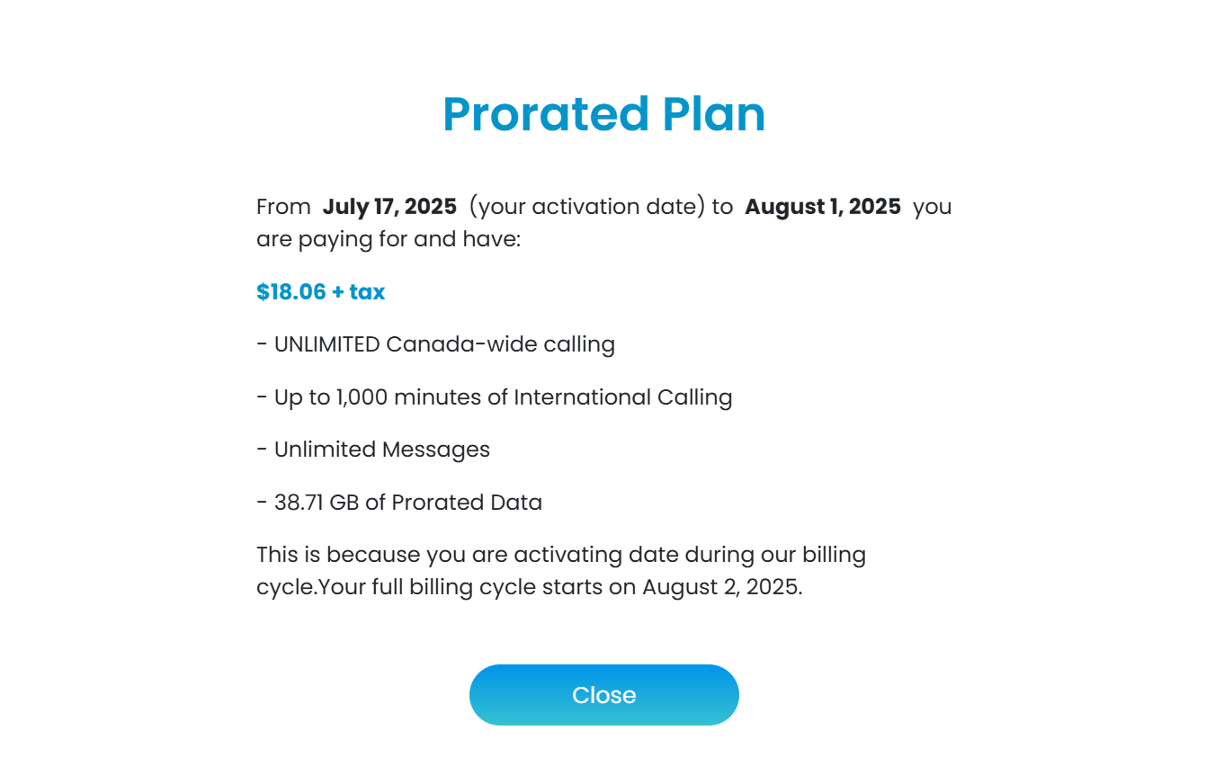
Task: Click the Unlimited Messages line
Action: coord(373,450)
